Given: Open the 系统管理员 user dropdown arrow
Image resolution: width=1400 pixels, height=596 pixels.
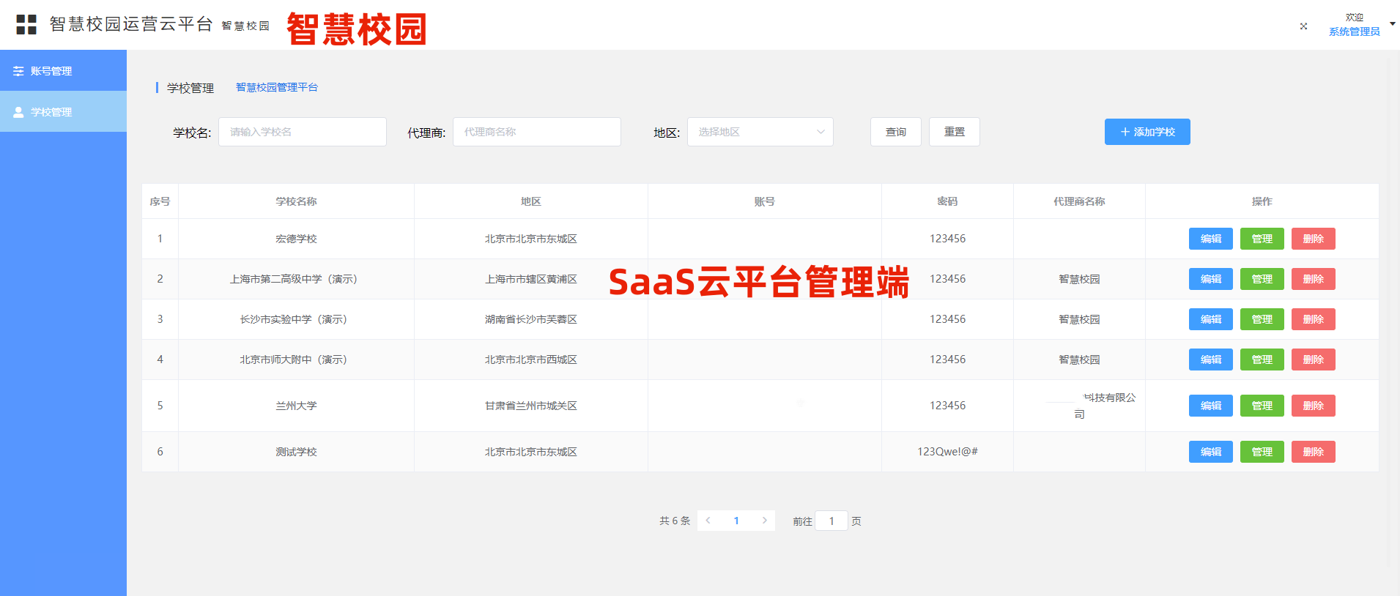Looking at the screenshot, I should 1392,24.
